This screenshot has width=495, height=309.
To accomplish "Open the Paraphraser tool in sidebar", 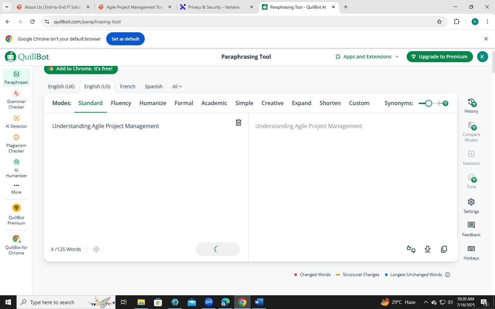I will [16, 78].
